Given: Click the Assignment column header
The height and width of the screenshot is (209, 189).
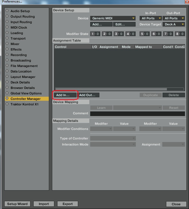Looking at the screenshot, I should coord(110,47).
